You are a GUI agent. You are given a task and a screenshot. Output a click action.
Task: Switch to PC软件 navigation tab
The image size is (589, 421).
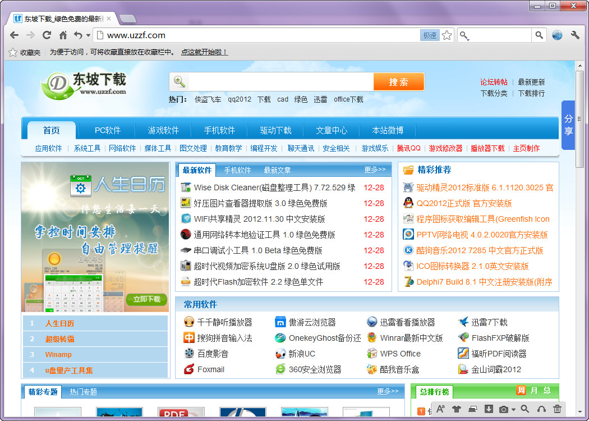pos(108,130)
